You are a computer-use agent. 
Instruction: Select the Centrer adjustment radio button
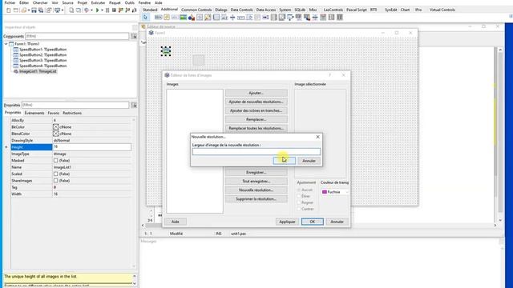pos(299,209)
